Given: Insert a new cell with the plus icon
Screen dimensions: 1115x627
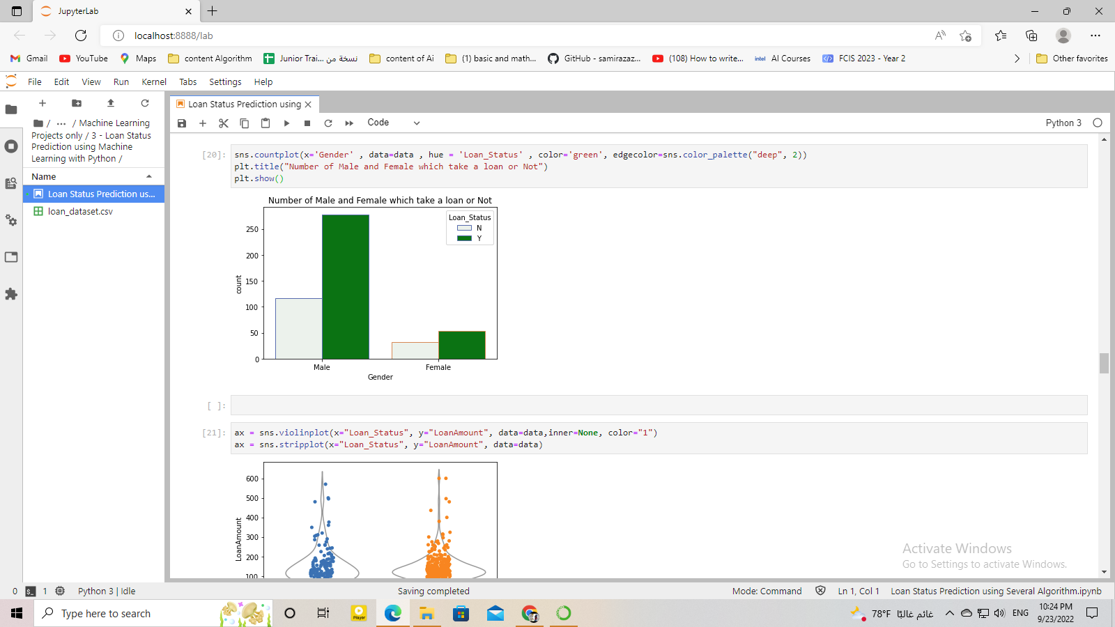Looking at the screenshot, I should coord(203,123).
